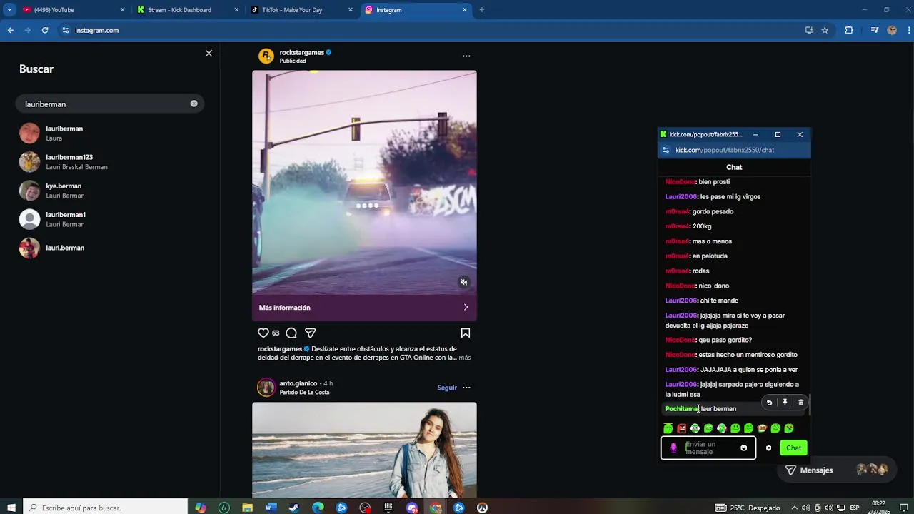Click the anto.gianico beach photo

click(364, 450)
